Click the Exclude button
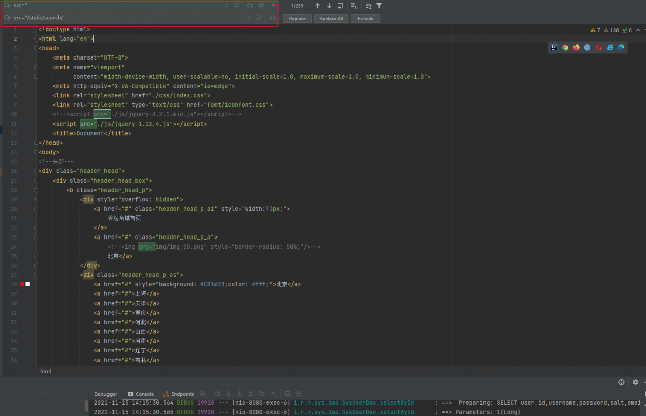This screenshot has height=416, width=646. pos(365,18)
